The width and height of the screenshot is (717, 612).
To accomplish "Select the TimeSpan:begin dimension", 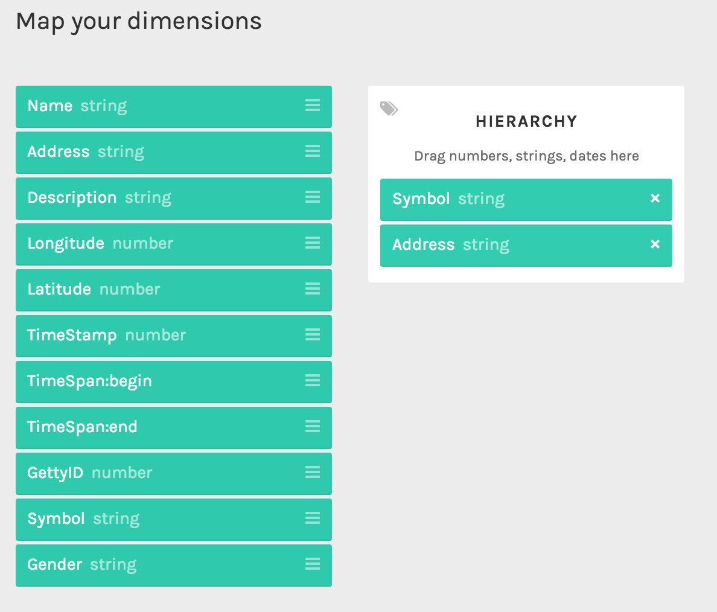I will pyautogui.click(x=174, y=382).
